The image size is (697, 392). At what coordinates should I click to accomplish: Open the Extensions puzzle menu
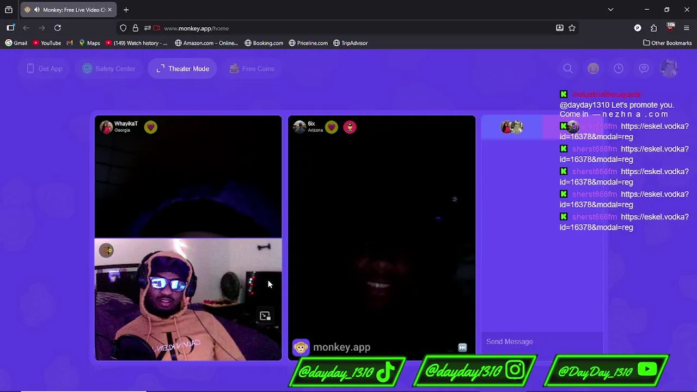pos(653,28)
